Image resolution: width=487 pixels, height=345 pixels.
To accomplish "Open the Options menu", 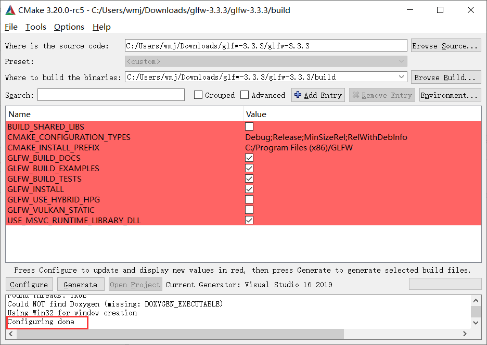I will [x=69, y=27].
